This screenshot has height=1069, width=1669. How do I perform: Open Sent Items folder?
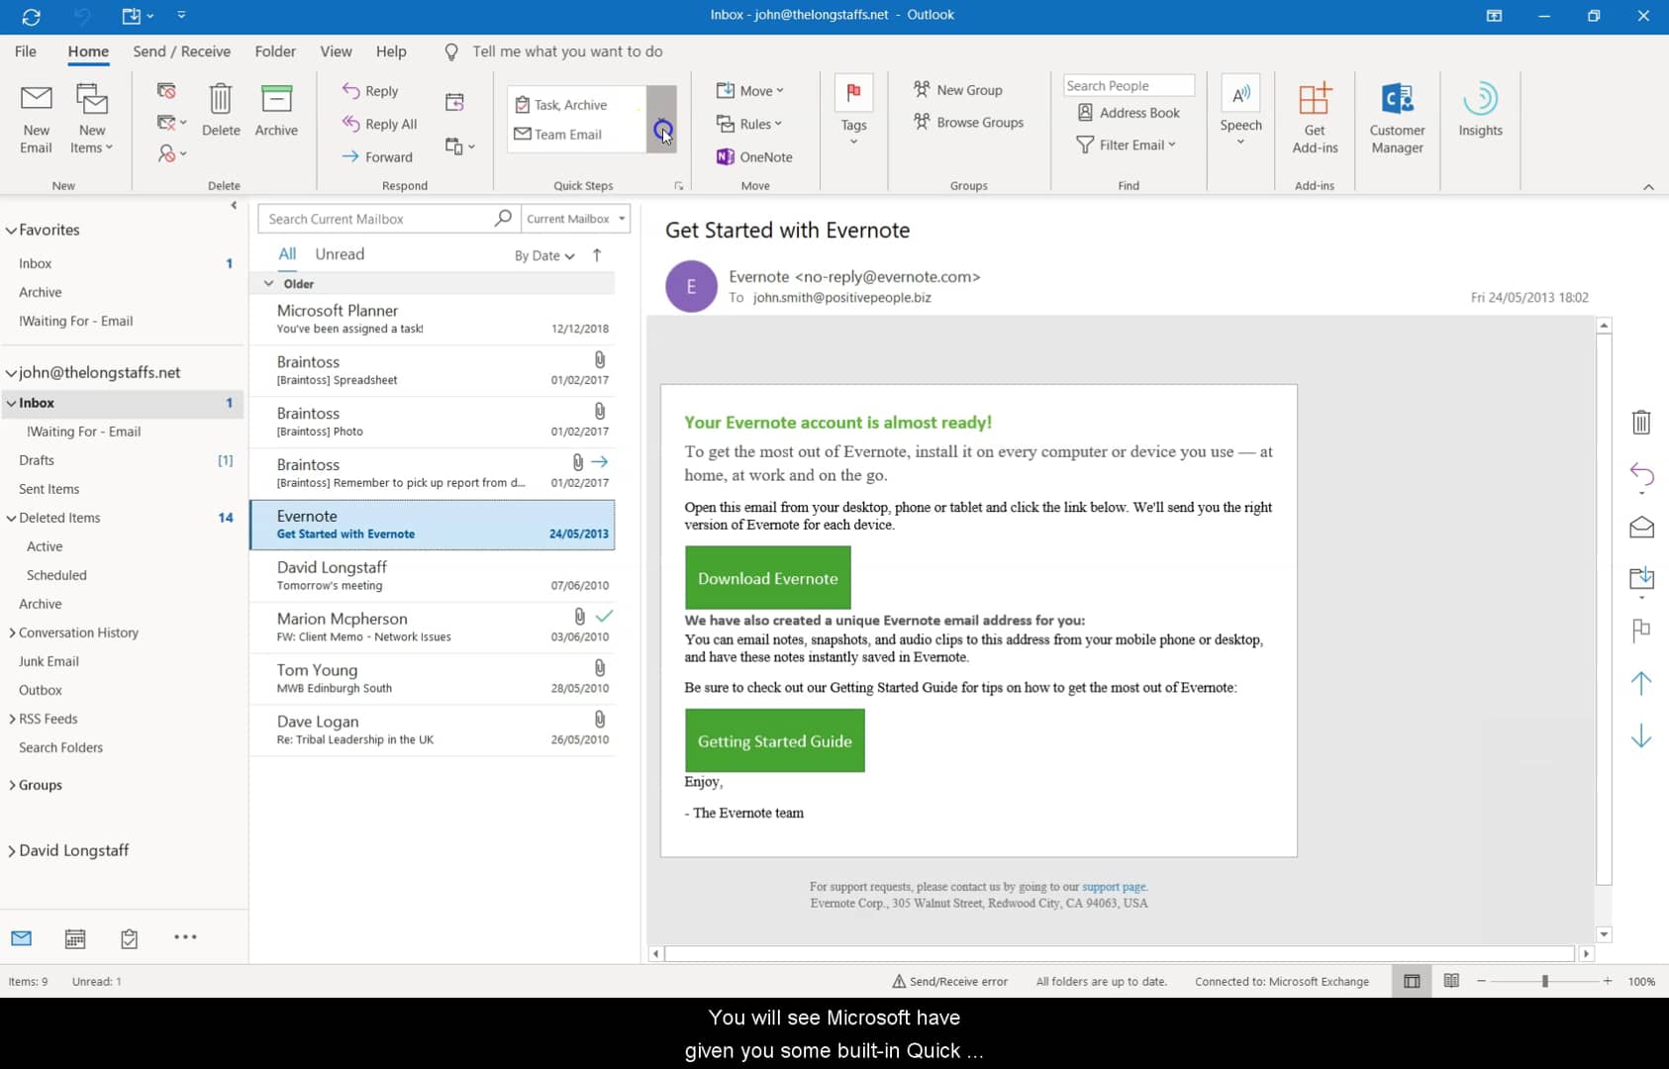click(x=49, y=489)
